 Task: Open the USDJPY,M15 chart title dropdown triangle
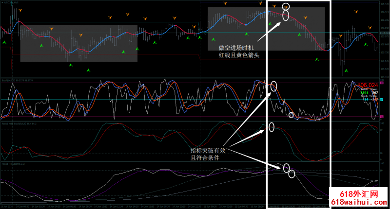point(2,2)
